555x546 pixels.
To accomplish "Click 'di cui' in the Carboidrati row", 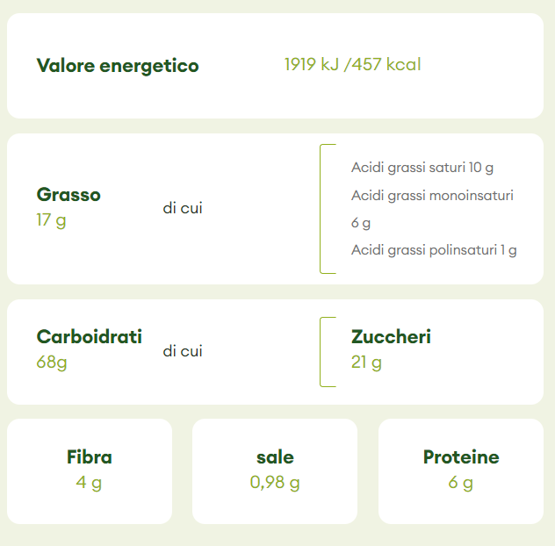I will (x=183, y=351).
